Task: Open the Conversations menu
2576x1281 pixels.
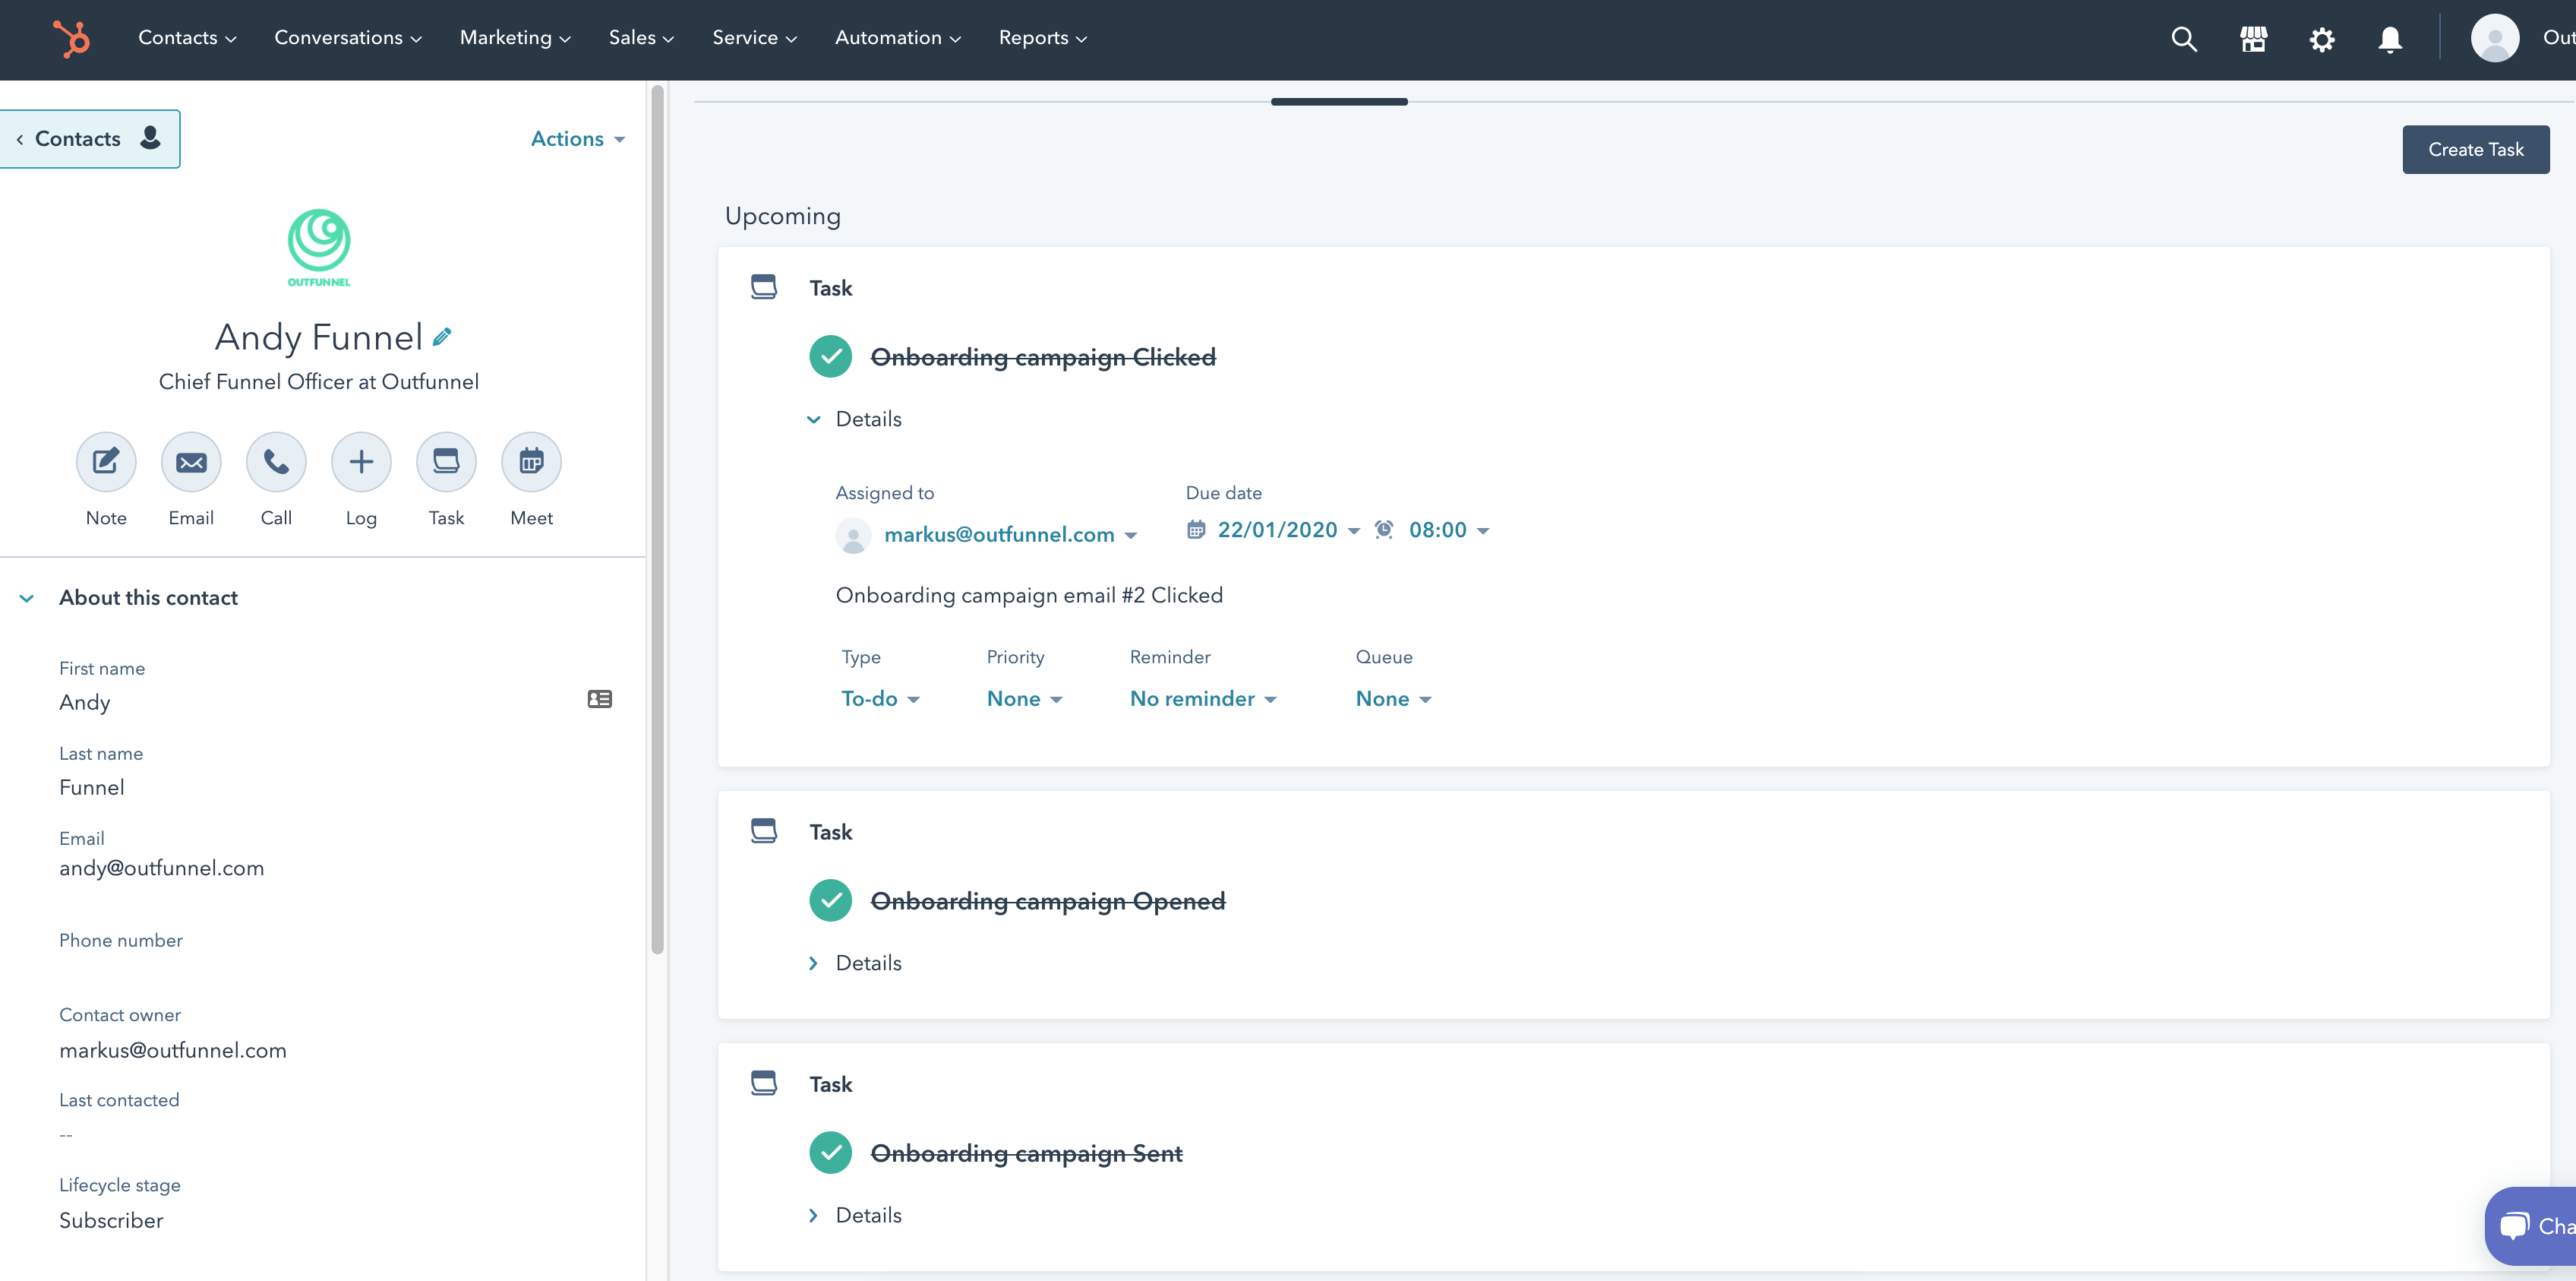Action: click(x=348, y=38)
